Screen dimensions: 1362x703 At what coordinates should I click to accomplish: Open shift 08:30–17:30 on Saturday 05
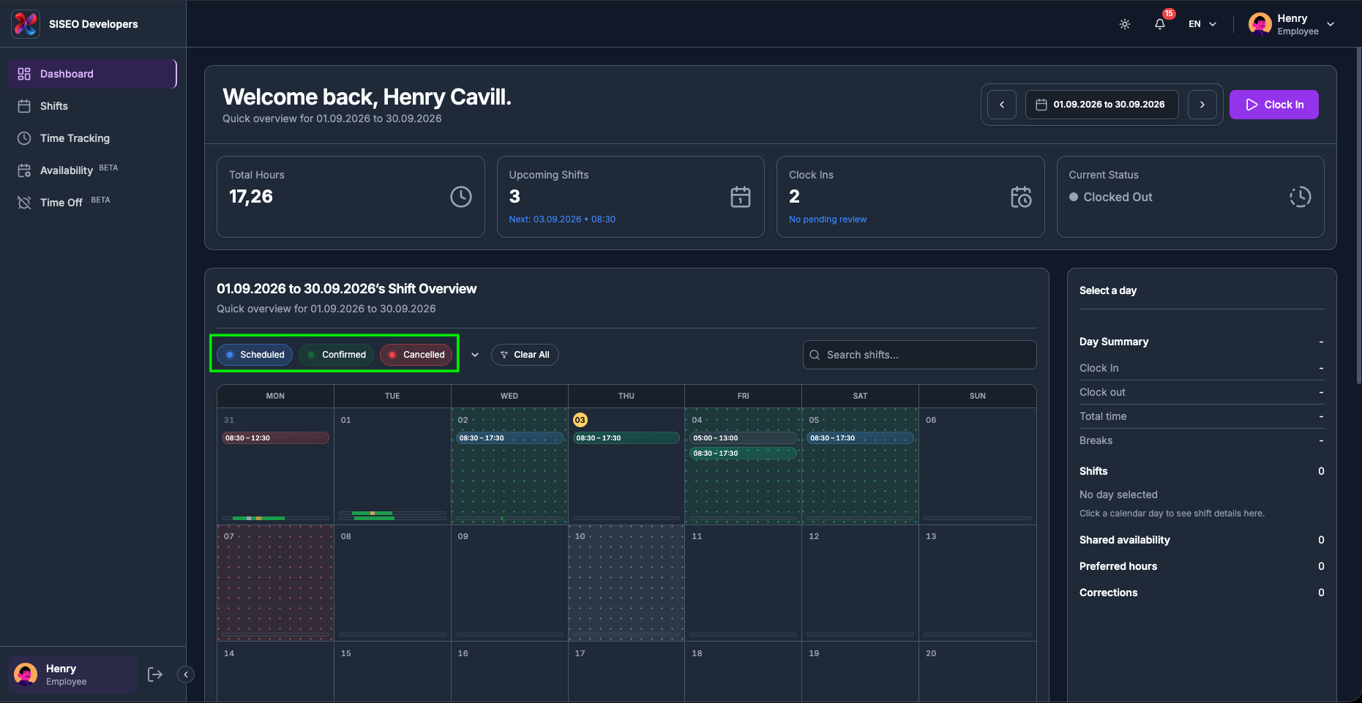860,438
